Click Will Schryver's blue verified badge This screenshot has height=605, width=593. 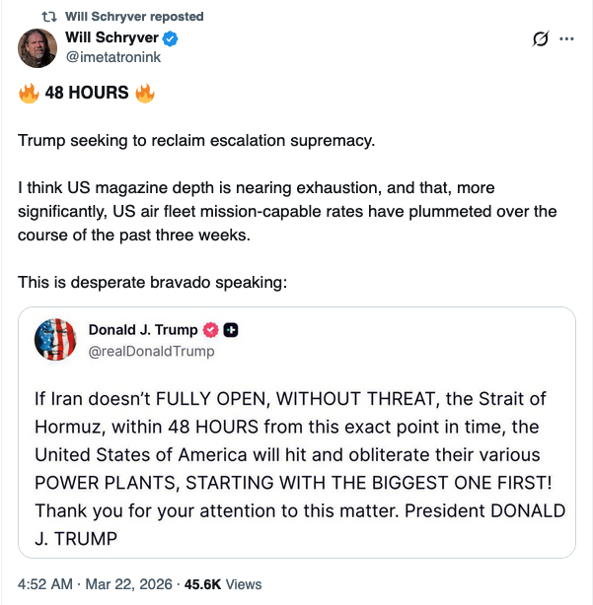tap(170, 38)
